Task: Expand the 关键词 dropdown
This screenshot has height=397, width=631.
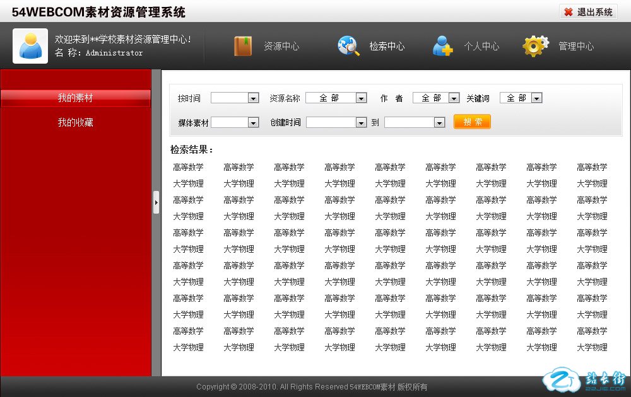Action: click(521, 98)
